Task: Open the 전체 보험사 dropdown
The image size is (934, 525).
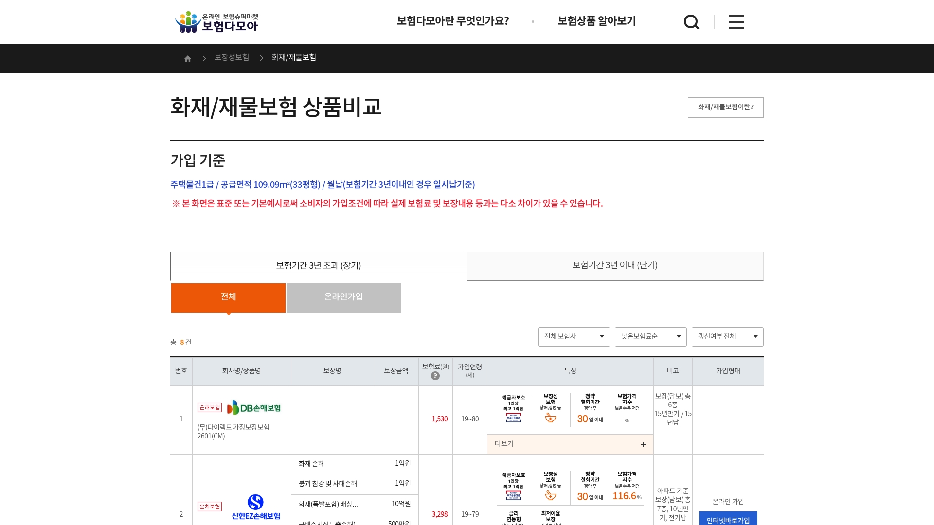Action: point(574,337)
